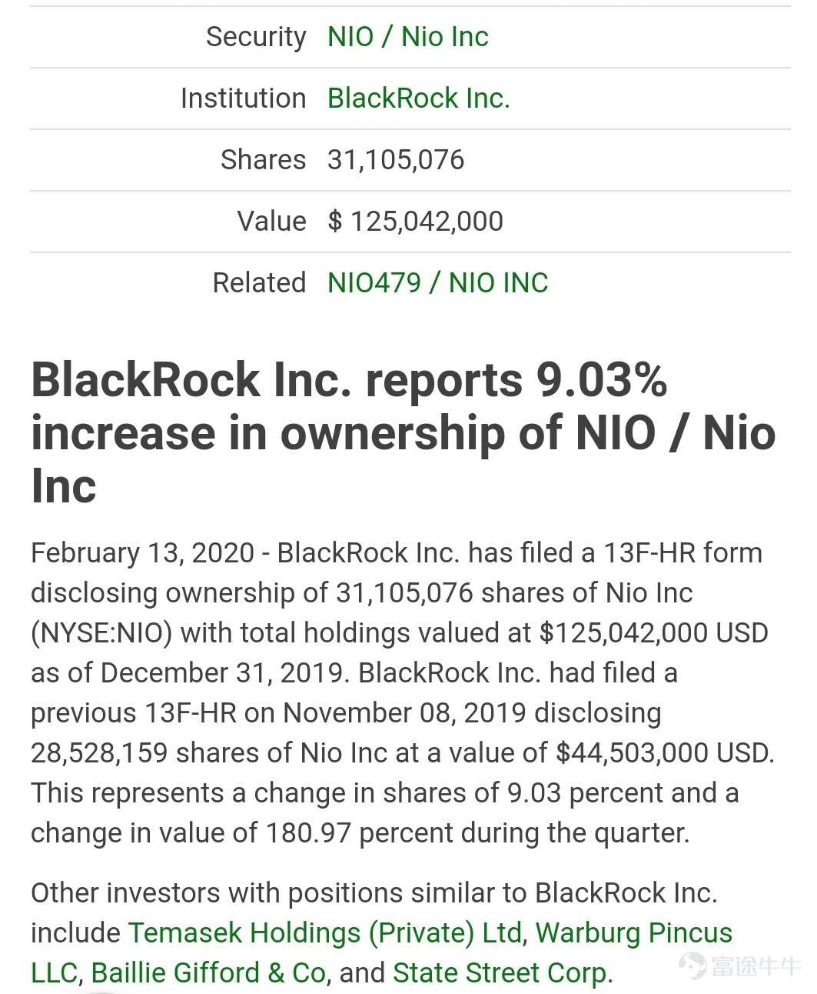
Task: Click the BlackRock 9.03% increase headline
Action: 403,432
